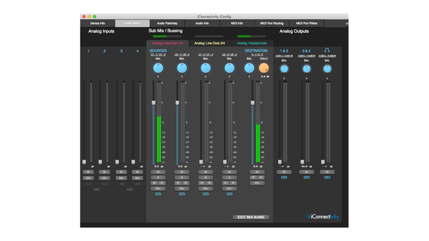This screenshot has width=429, height=241.
Task: Open the Audio Info tab
Action: [202, 24]
